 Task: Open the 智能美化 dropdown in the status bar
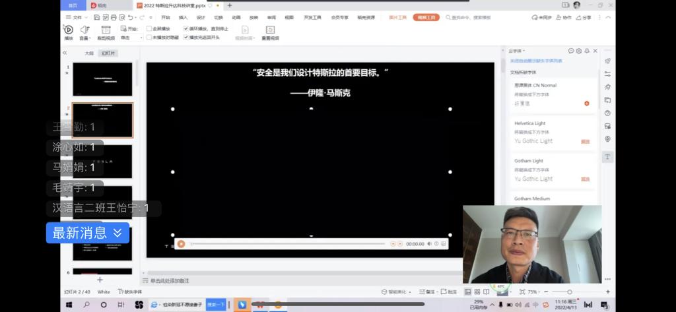[397, 292]
